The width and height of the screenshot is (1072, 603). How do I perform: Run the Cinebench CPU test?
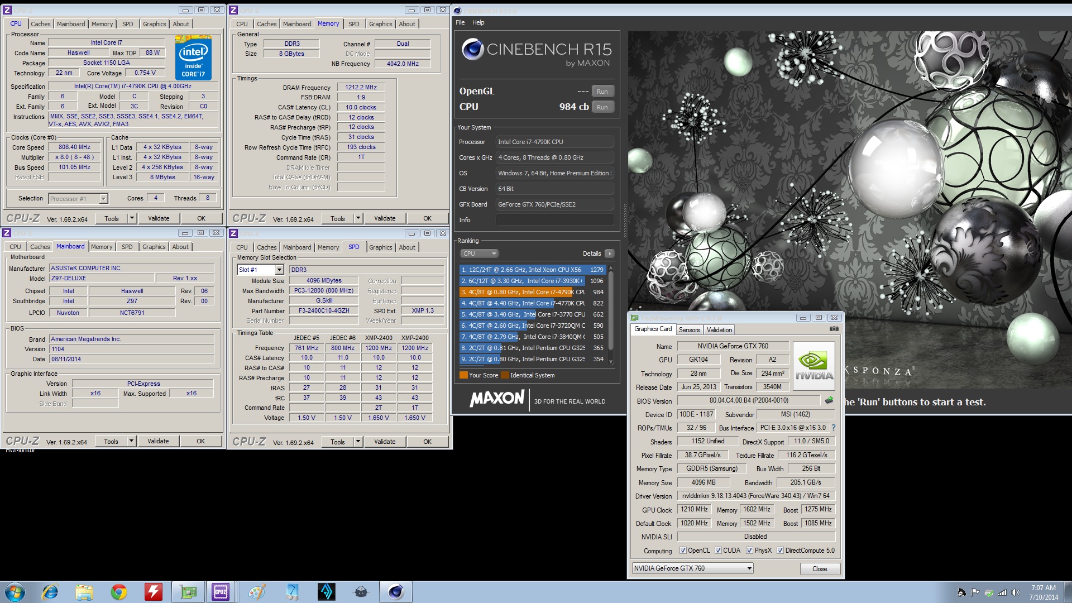coord(602,107)
